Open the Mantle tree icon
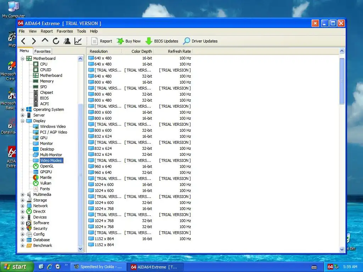The image size is (363, 272). [x=36, y=178]
